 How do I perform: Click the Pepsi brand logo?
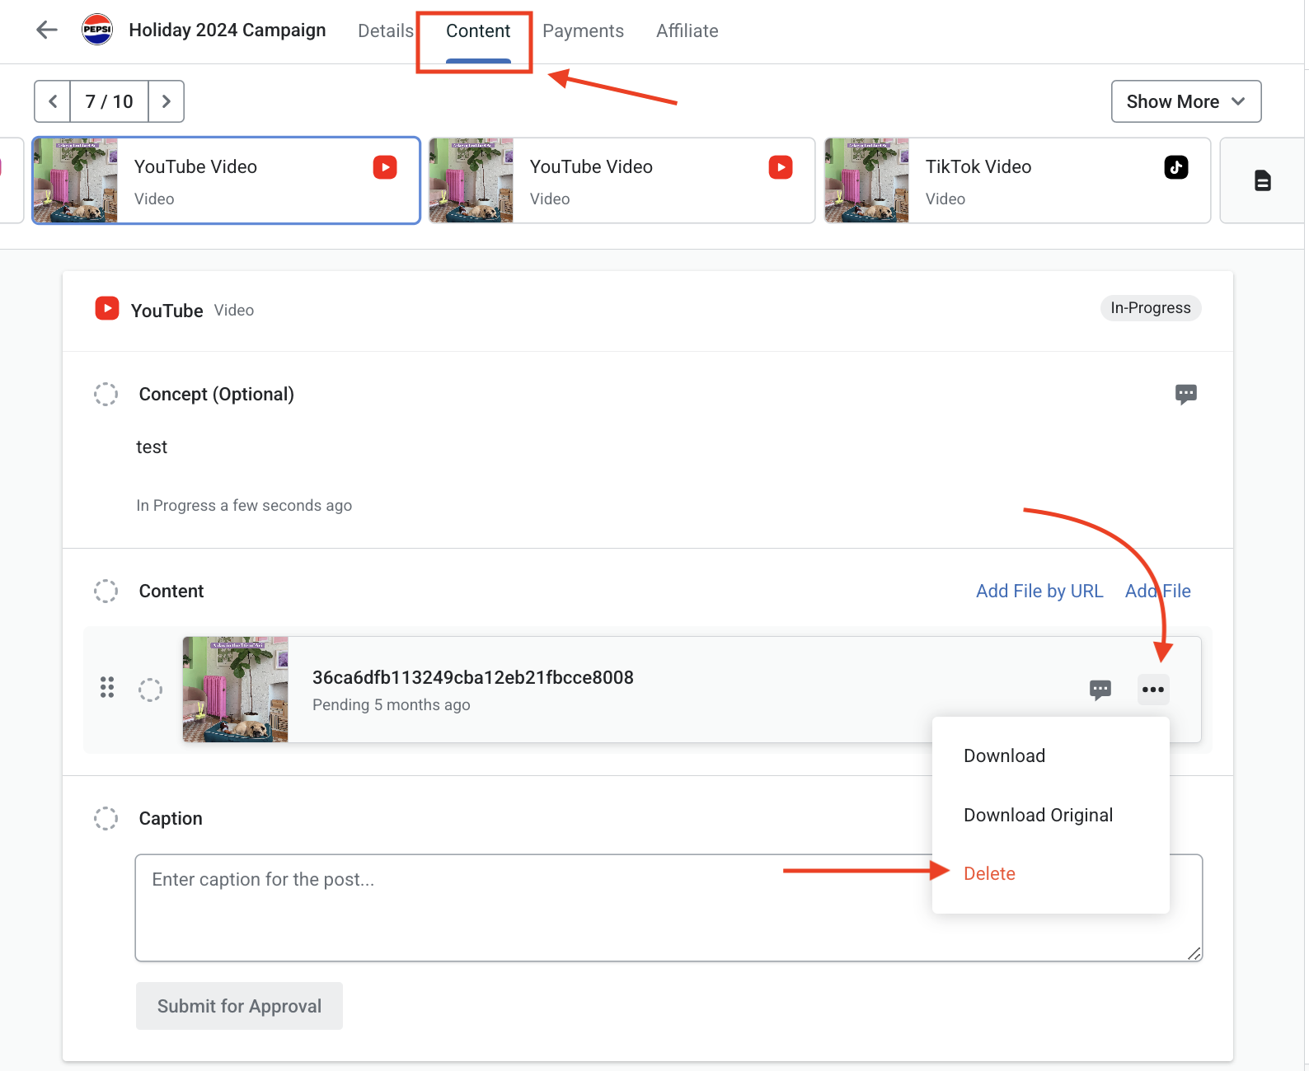point(97,30)
